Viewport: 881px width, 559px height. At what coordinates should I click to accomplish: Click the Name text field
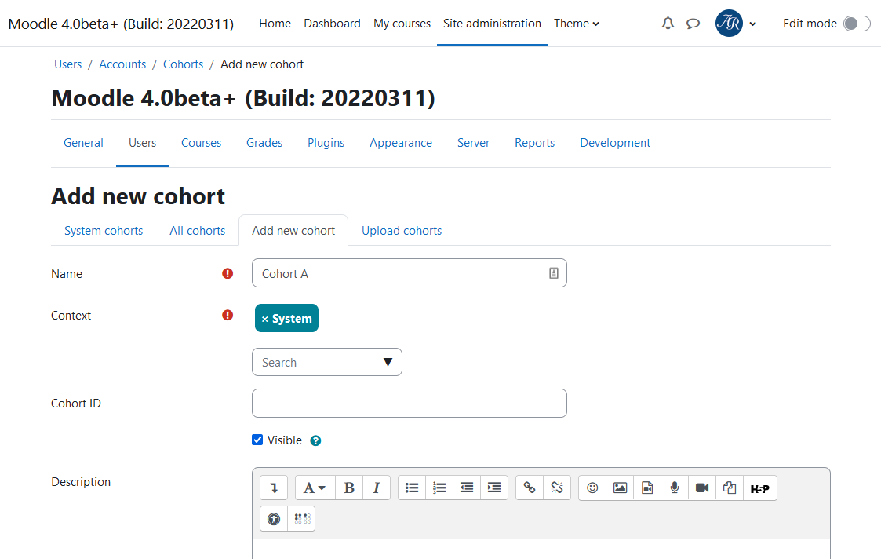pyautogui.click(x=409, y=273)
